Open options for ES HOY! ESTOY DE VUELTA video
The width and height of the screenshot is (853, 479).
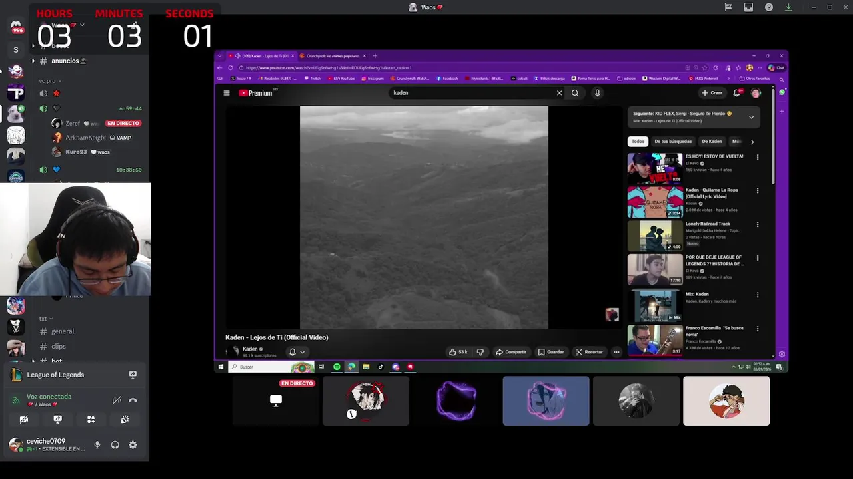click(757, 157)
